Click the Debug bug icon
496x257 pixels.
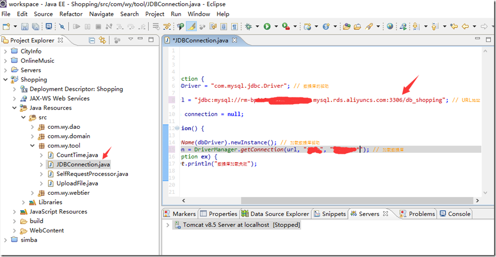point(248,27)
